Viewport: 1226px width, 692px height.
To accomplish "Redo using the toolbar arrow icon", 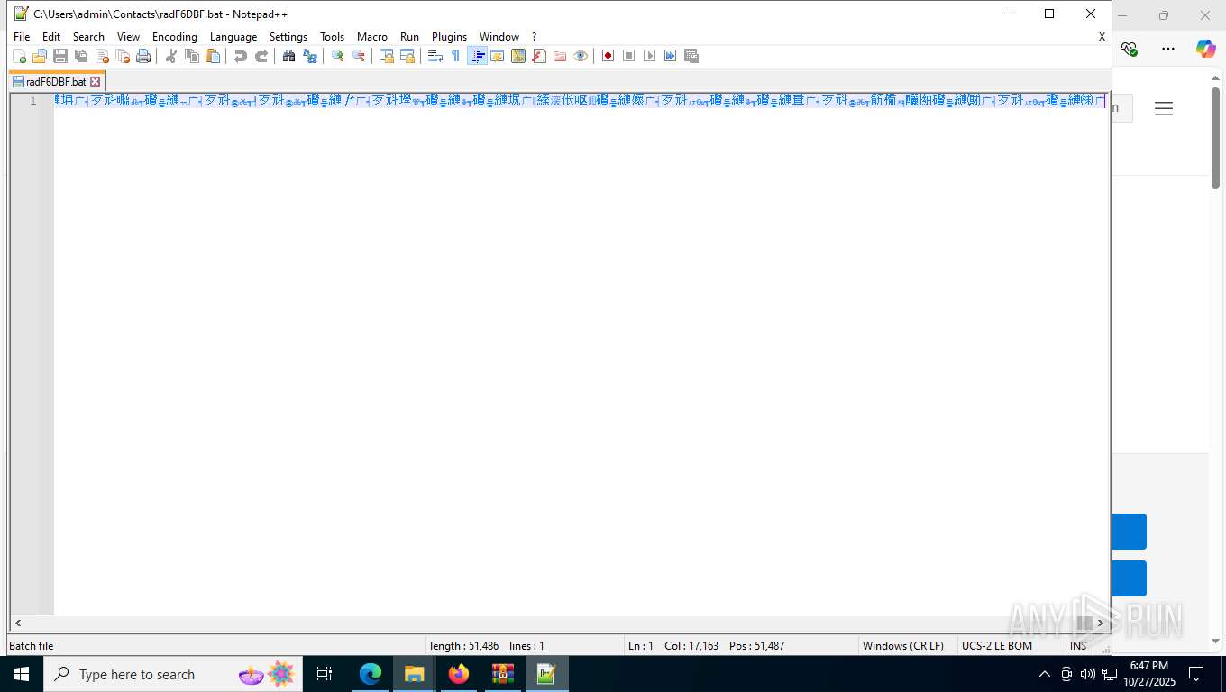I will click(261, 56).
